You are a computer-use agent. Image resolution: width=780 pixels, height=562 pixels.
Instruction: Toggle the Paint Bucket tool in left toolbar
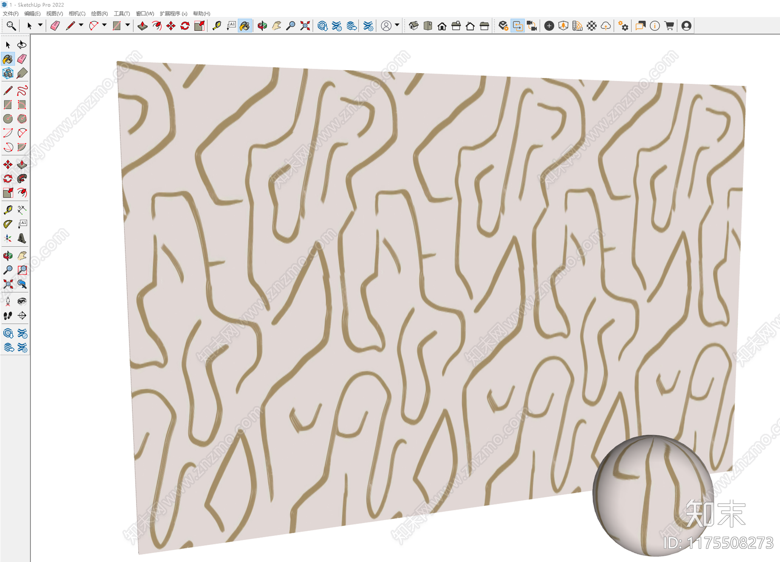click(x=8, y=59)
